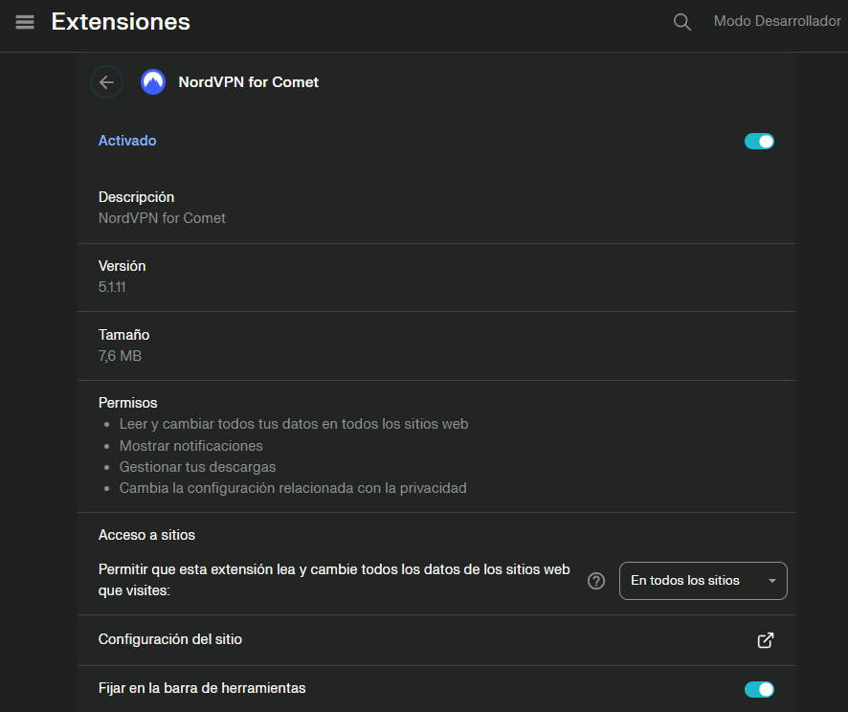
Task: Click the teal Activado switch knob
Action: click(x=766, y=141)
